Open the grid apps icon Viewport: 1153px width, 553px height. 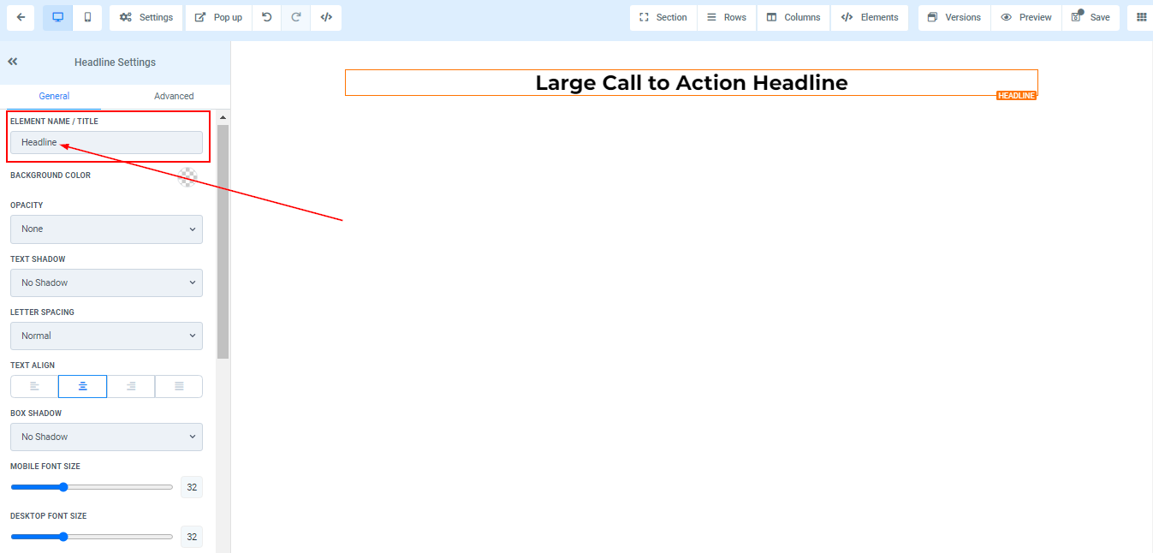pyautogui.click(x=1141, y=17)
